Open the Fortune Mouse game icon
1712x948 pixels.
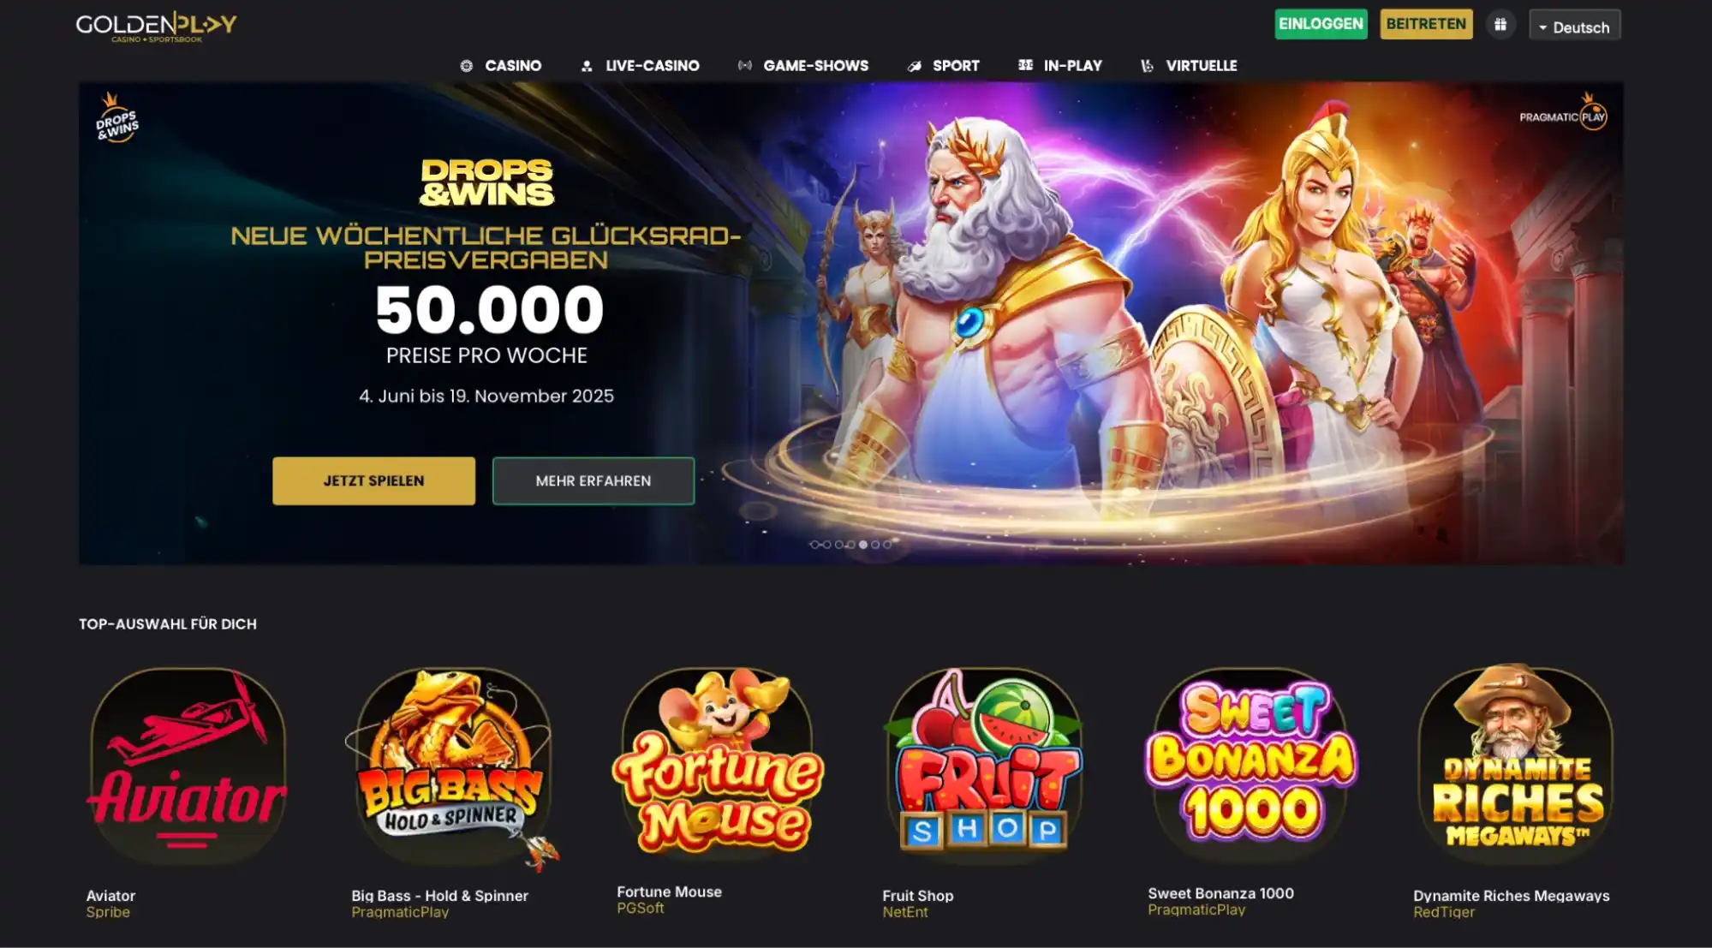click(719, 762)
